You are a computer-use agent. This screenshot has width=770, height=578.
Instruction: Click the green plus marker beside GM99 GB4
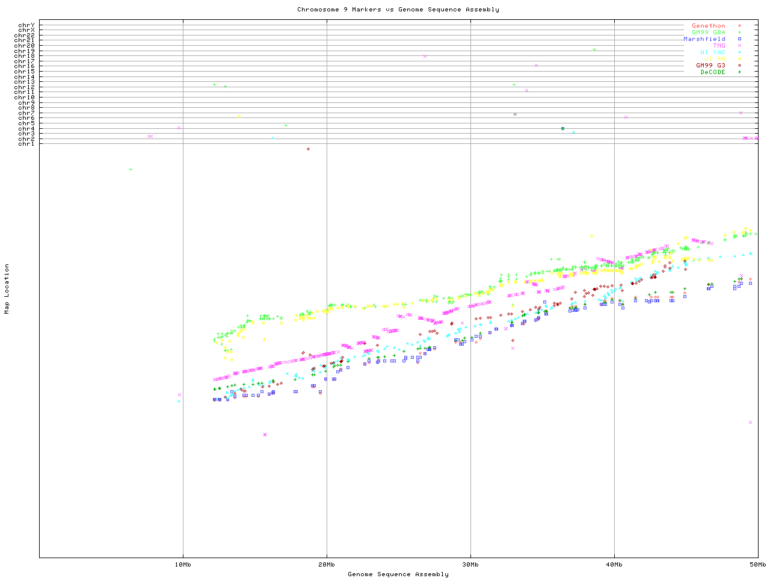739,33
